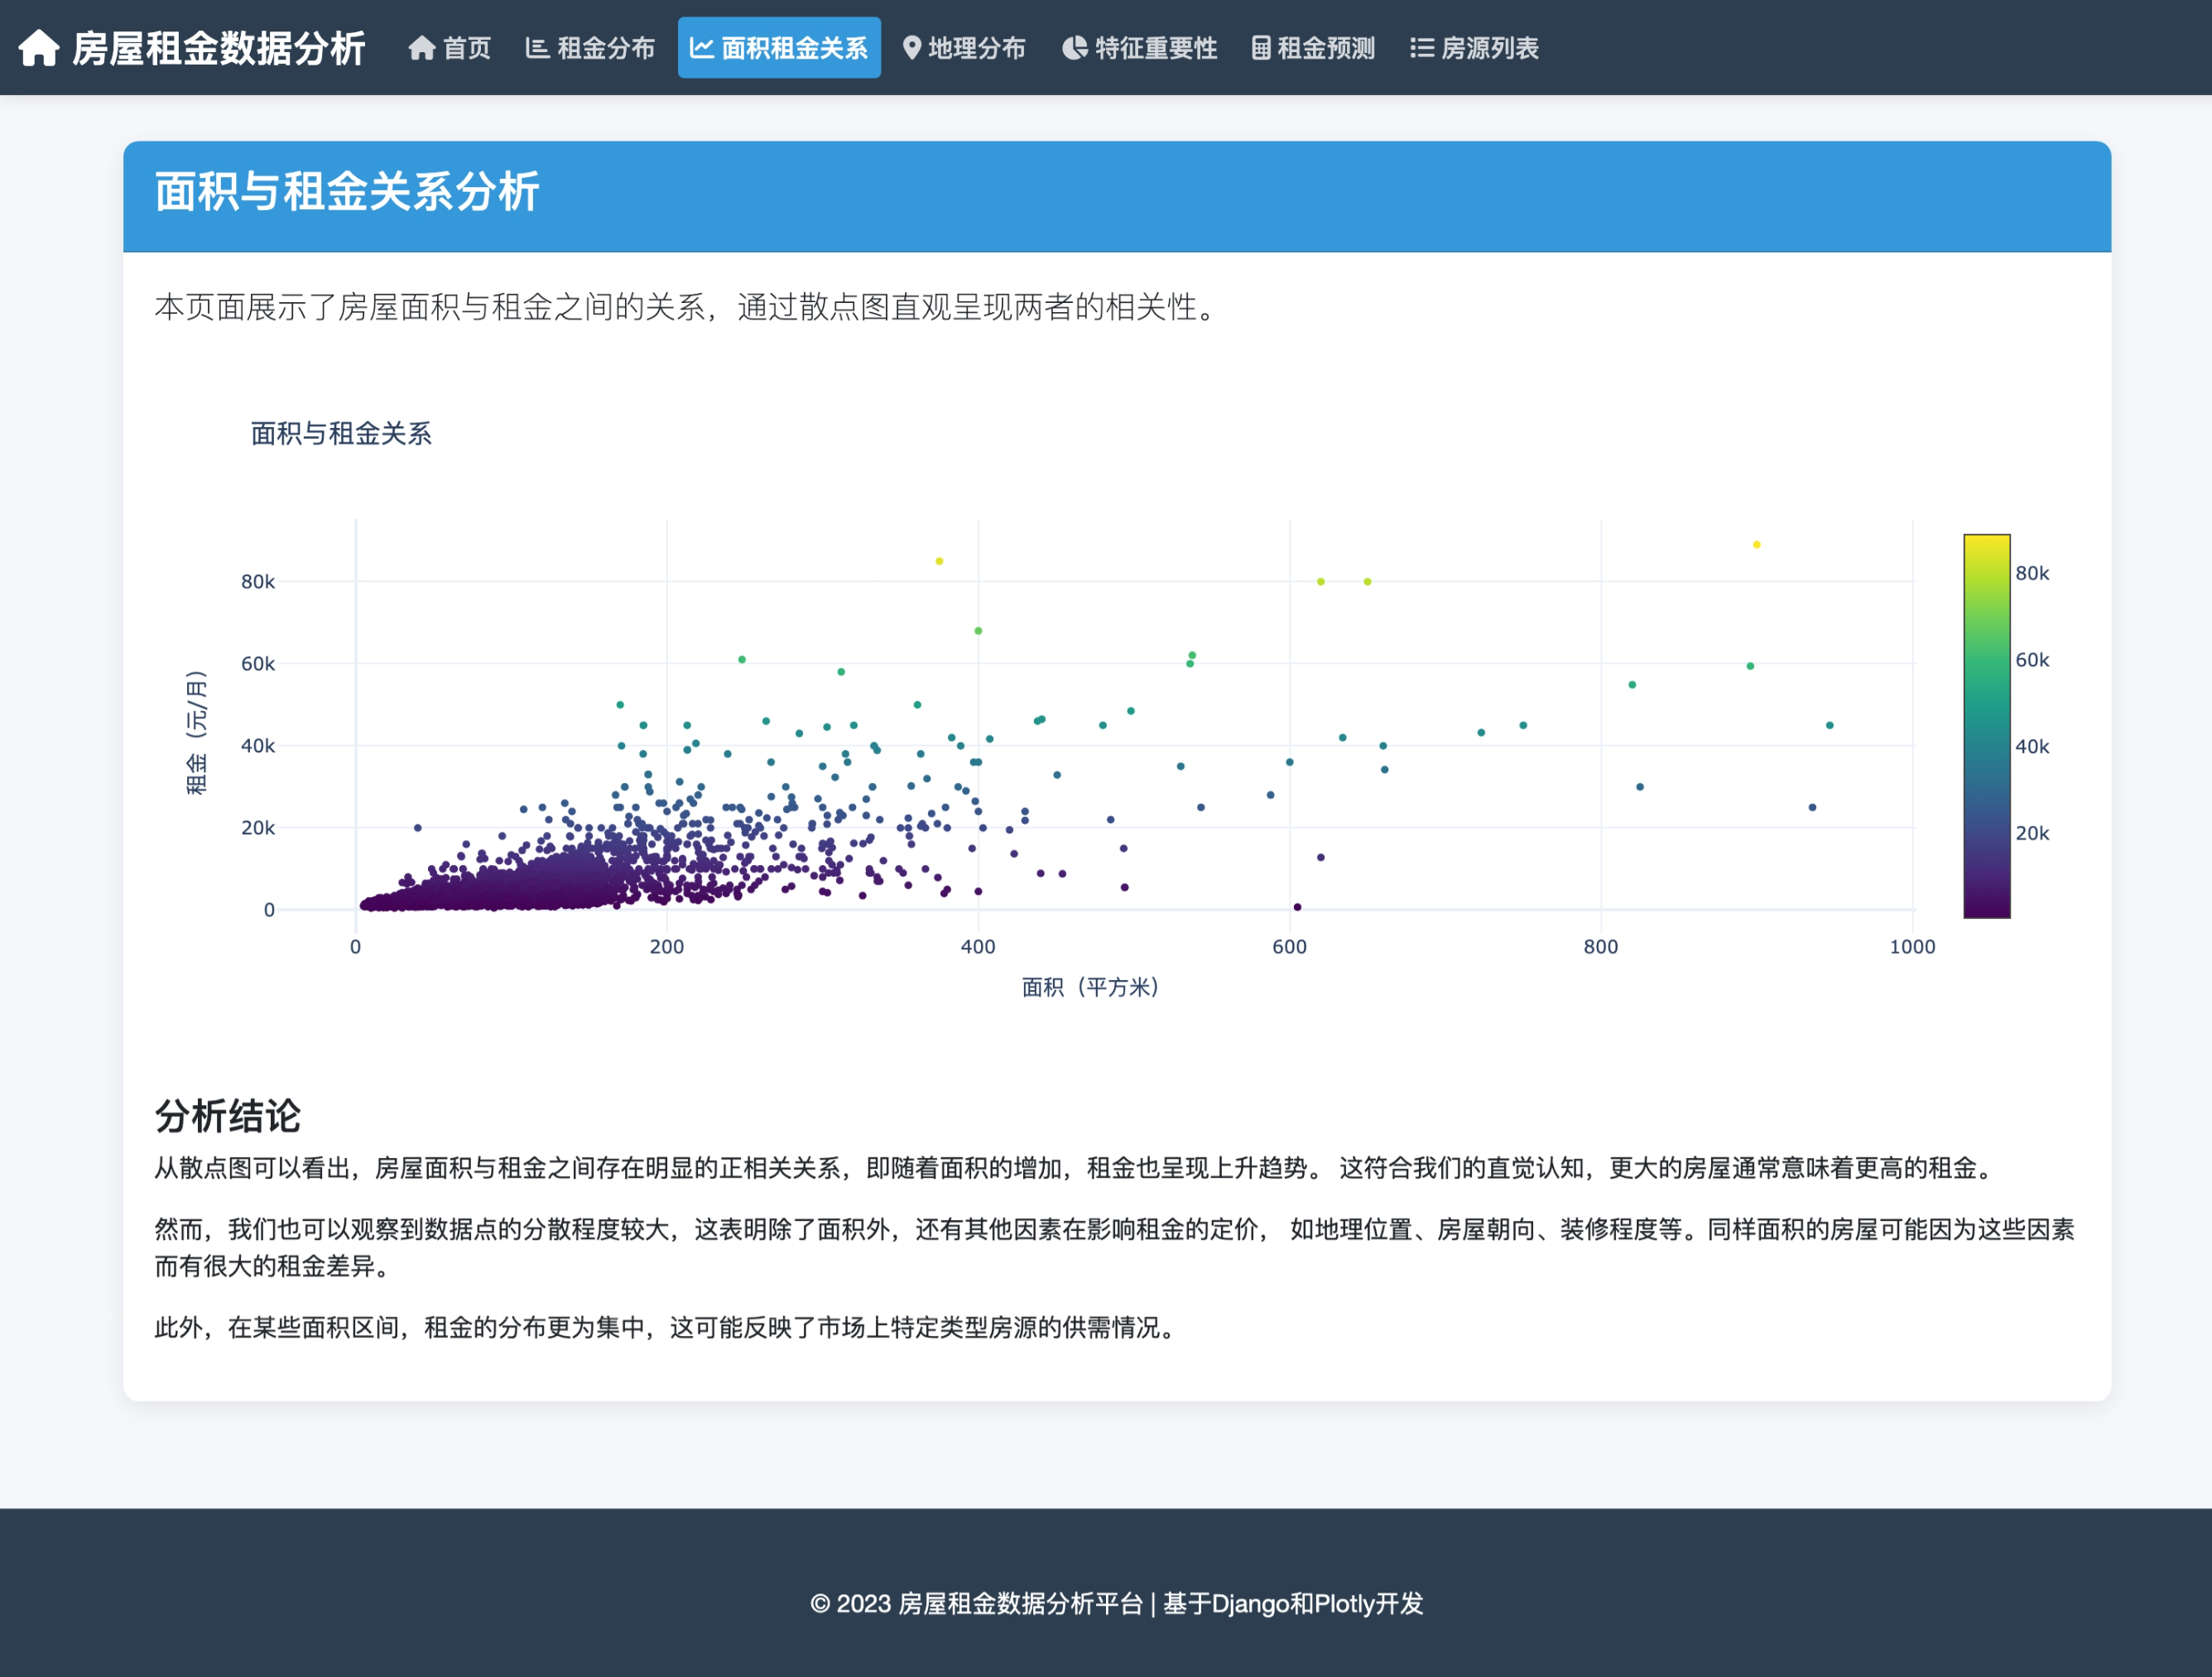The image size is (2212, 1677).
Task: Click the 面积与租金关系 chart title
Action: (x=341, y=433)
